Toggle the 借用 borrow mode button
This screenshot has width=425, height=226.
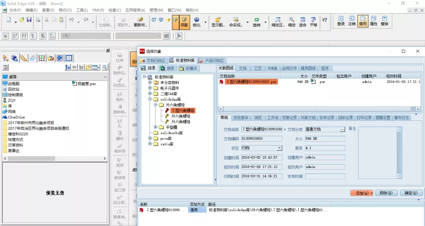coord(362,21)
